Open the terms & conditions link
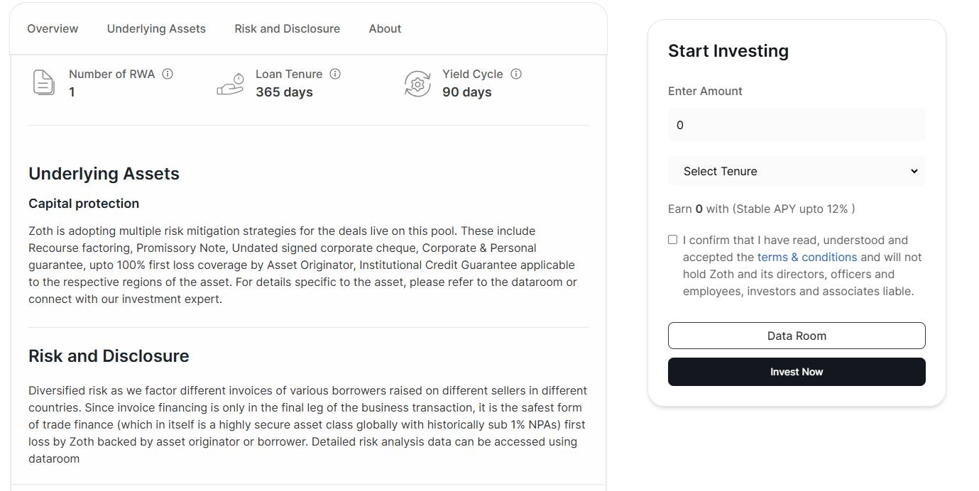This screenshot has width=979, height=491. 807,257
